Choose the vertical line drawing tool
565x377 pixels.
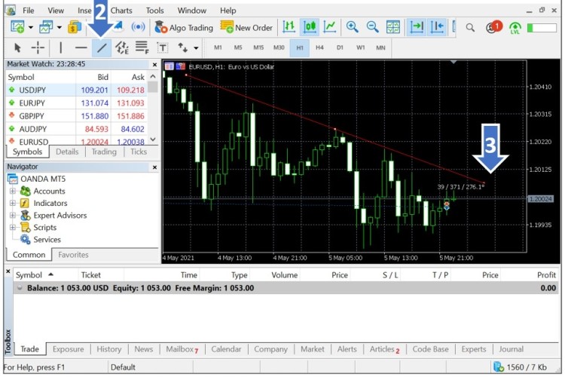pos(60,48)
